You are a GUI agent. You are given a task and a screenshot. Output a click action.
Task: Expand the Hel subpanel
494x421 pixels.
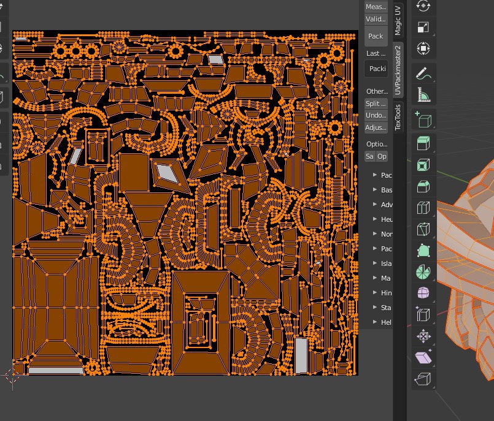(375, 322)
